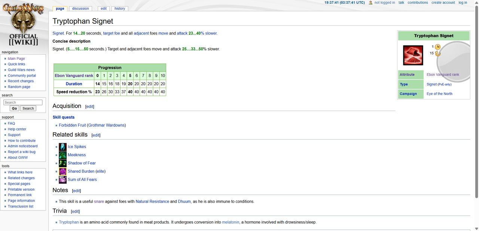Open Special pages
The width and height of the screenshot is (479, 231).
[x=19, y=184]
